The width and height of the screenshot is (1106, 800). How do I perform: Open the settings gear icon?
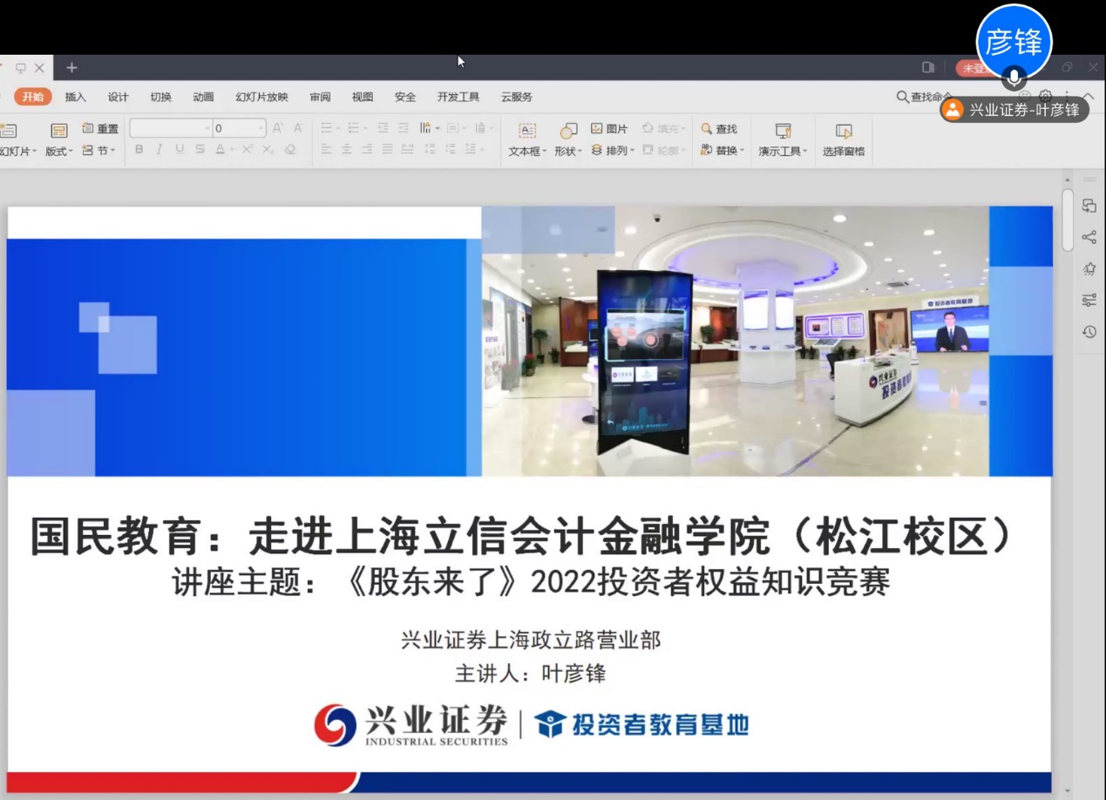1046,97
